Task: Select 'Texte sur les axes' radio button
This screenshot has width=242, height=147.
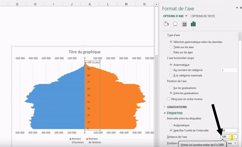Action: [171, 47]
